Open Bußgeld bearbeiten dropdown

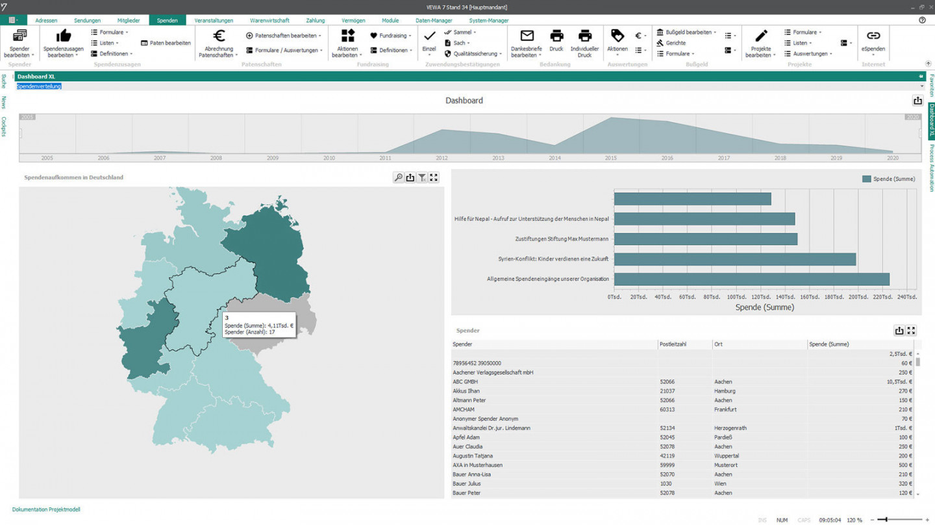tap(686, 32)
